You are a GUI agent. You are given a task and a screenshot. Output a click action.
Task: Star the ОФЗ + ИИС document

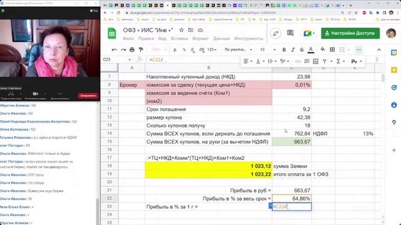tap(181, 30)
